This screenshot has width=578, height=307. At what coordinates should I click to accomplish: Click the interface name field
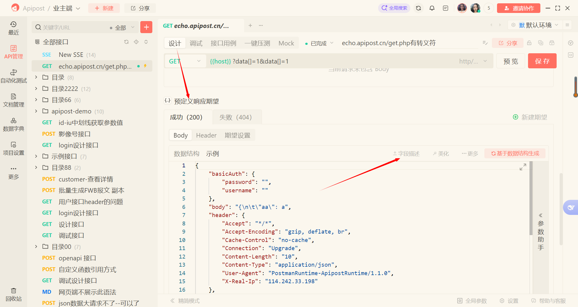click(409, 43)
